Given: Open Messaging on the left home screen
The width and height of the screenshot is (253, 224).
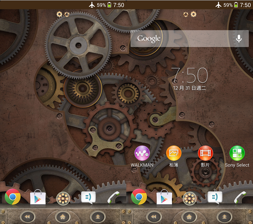Looking at the screenshot, I should 88,198.
